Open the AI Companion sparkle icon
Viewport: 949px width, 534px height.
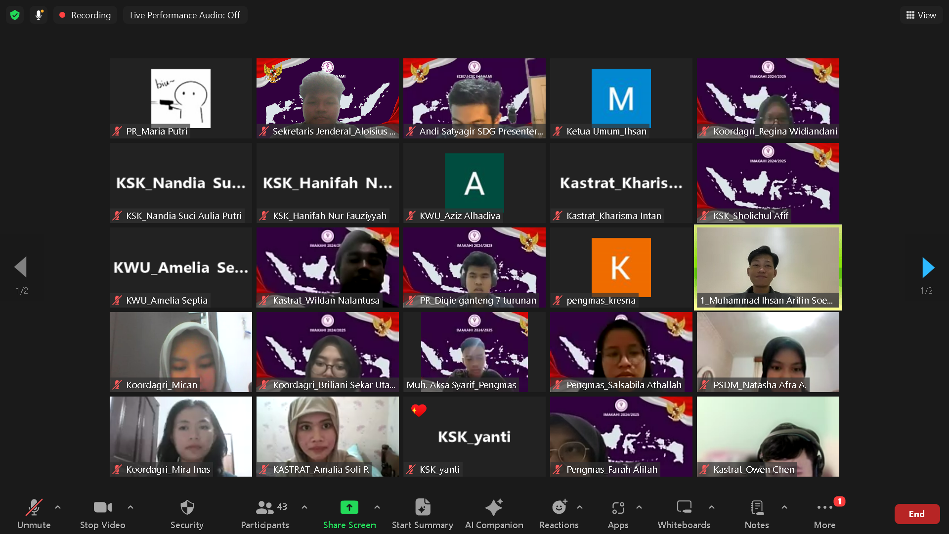[x=494, y=508]
